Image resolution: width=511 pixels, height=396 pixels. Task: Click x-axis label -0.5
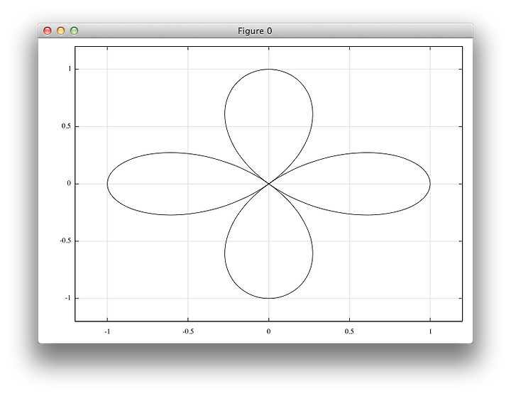click(x=188, y=331)
